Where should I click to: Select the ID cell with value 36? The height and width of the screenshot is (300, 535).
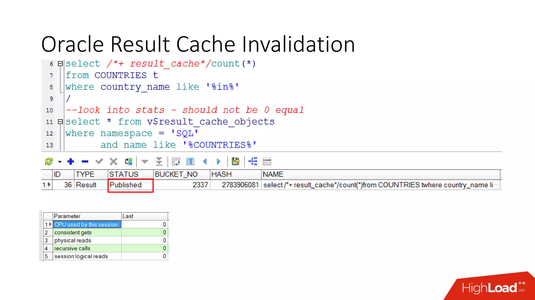point(63,185)
